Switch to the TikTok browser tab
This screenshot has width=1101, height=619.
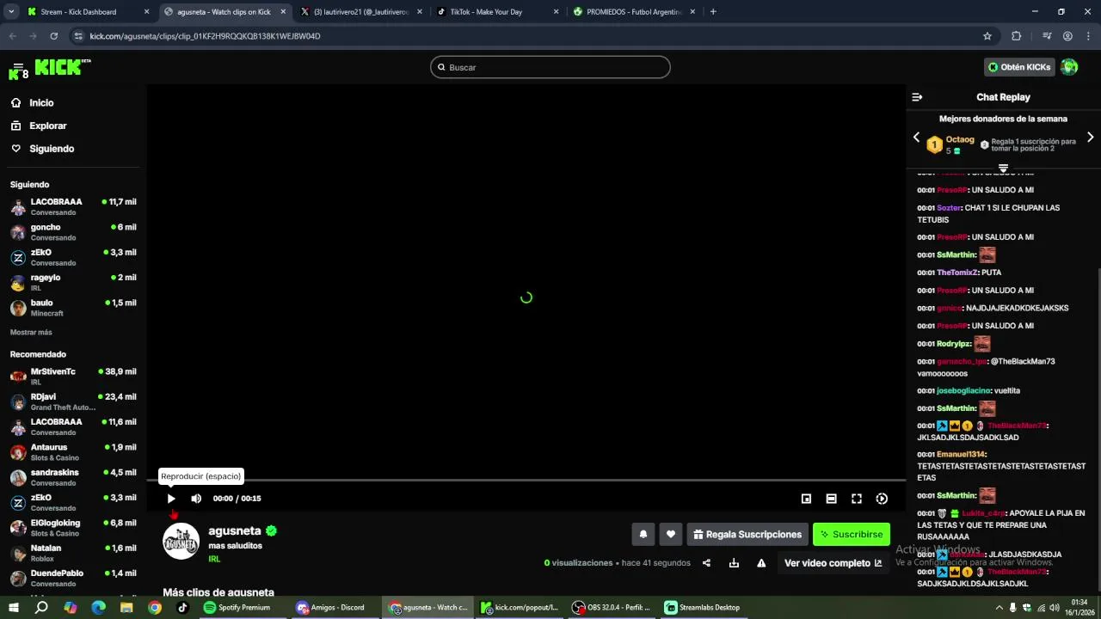(496, 12)
